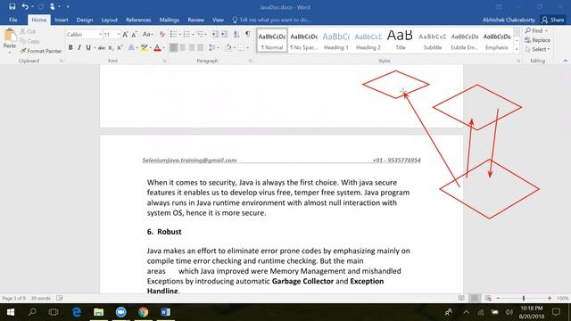Open bullets list dropdown

pyautogui.click(x=180, y=34)
